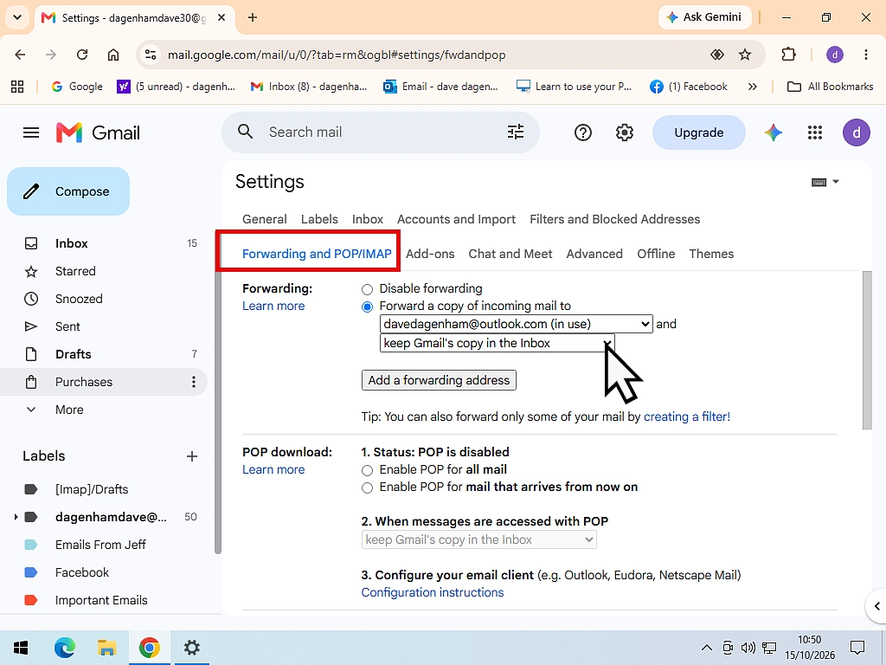Open the Purchases options three-dot menu

tap(193, 382)
